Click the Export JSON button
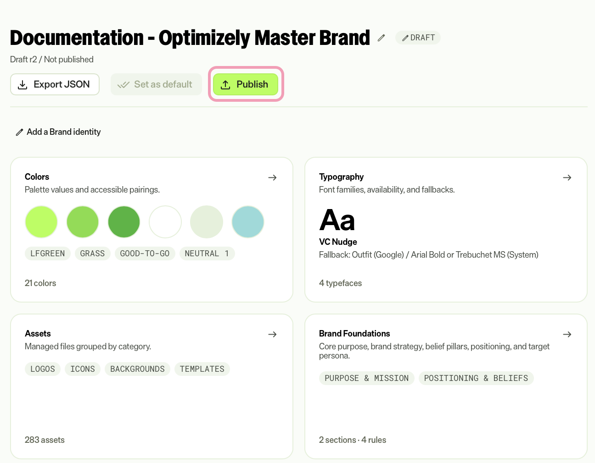Viewport: 595px width, 463px height. (55, 84)
